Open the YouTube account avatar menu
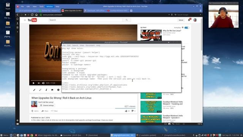243x137 pixels. [x=195, y=20]
